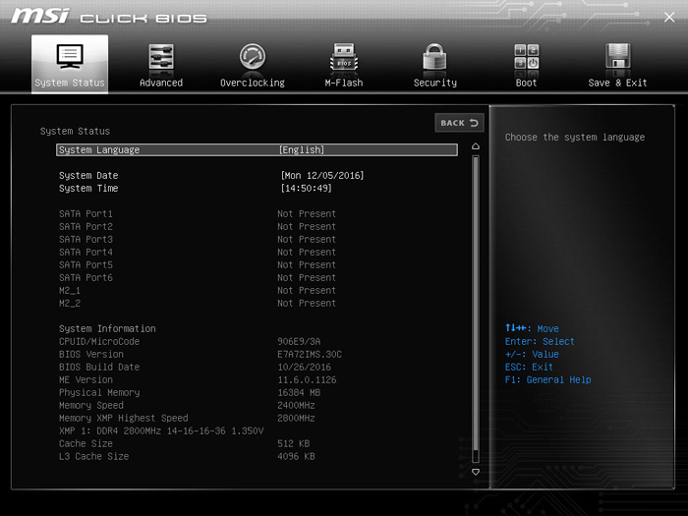
Task: Change the System Language [English] value
Action: pos(302,150)
